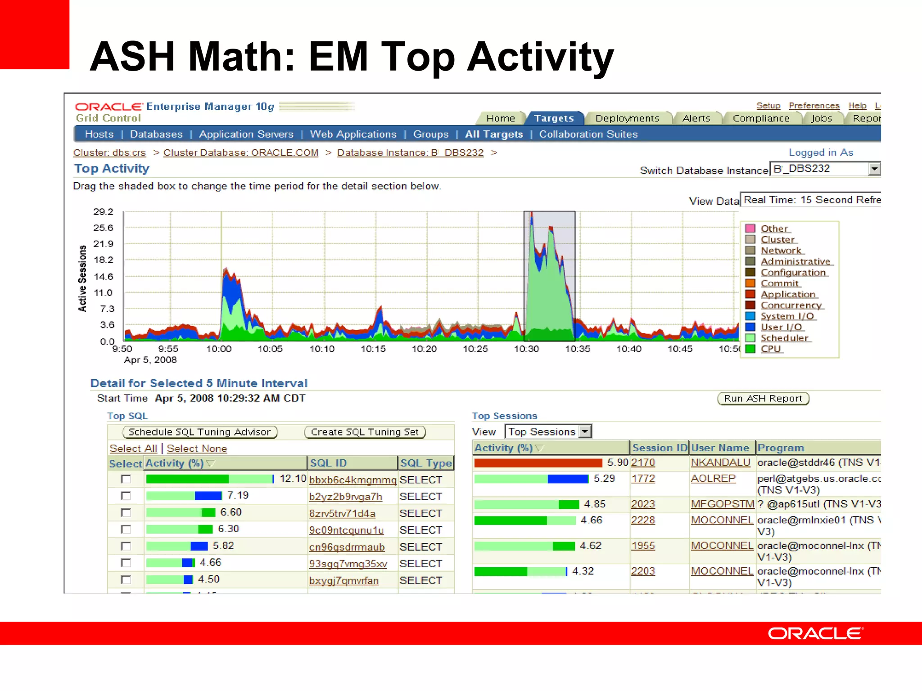922x691 pixels.
Task: Open the Help link
Action: click(x=857, y=106)
